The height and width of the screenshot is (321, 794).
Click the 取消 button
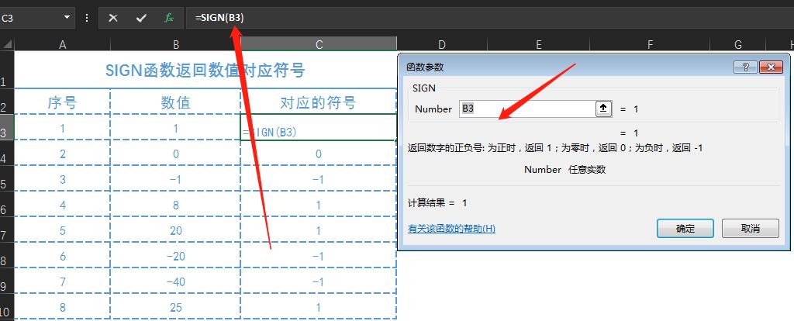(750, 229)
